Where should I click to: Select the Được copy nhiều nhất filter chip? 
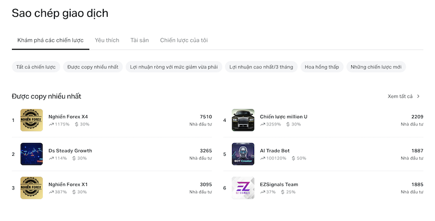pos(93,67)
